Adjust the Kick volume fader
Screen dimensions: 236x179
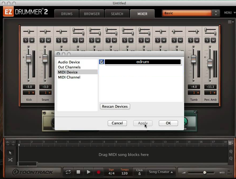click(x=28, y=59)
